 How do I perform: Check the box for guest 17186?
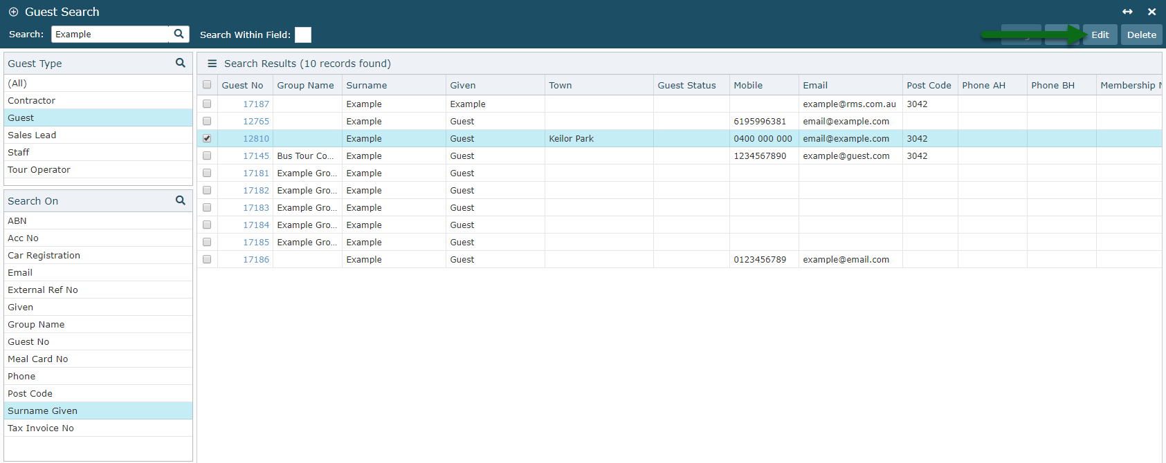click(x=207, y=259)
